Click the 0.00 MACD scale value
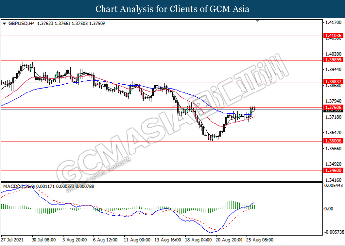Screen dimensions: 345x246 (x=329, y=208)
